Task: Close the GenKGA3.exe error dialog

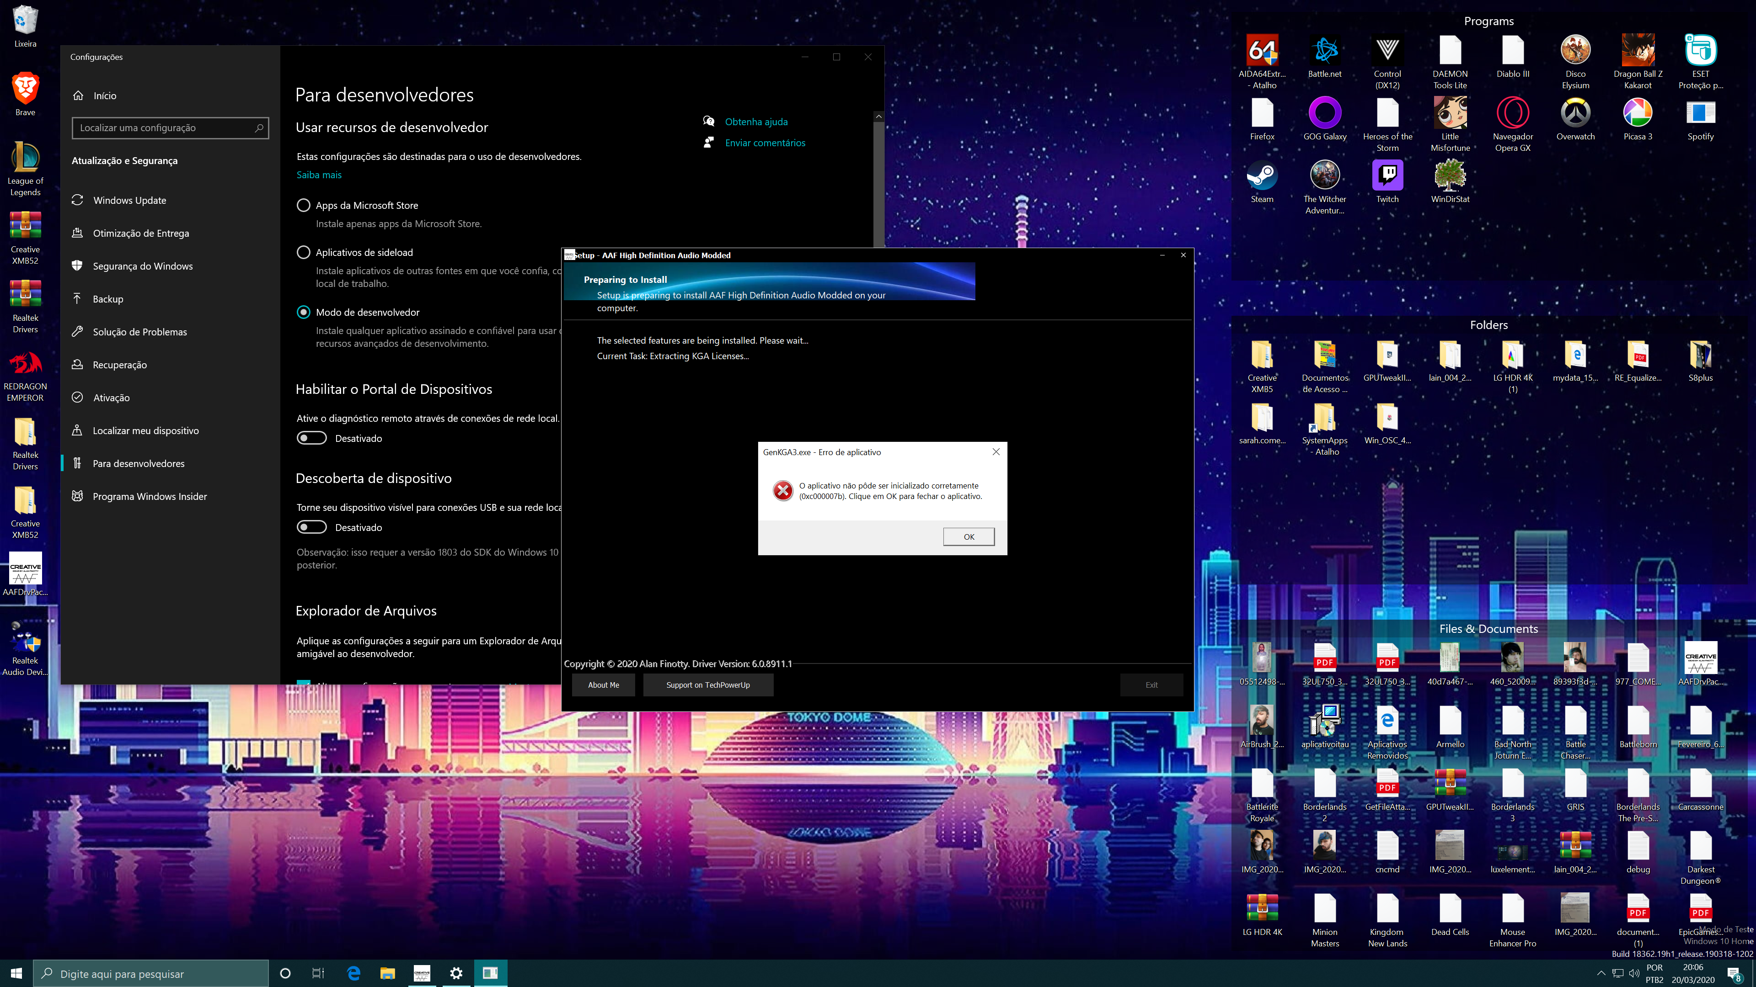Action: click(996, 451)
